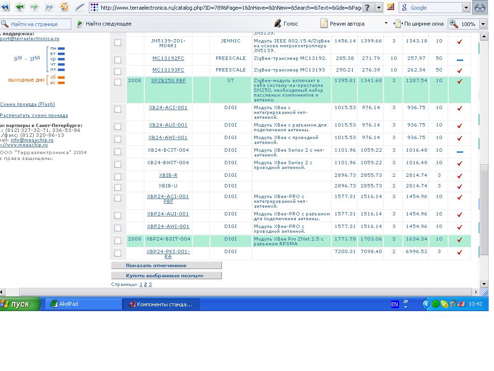
Task: Check the box for XB24-ACI-001 row
Action: point(118,110)
